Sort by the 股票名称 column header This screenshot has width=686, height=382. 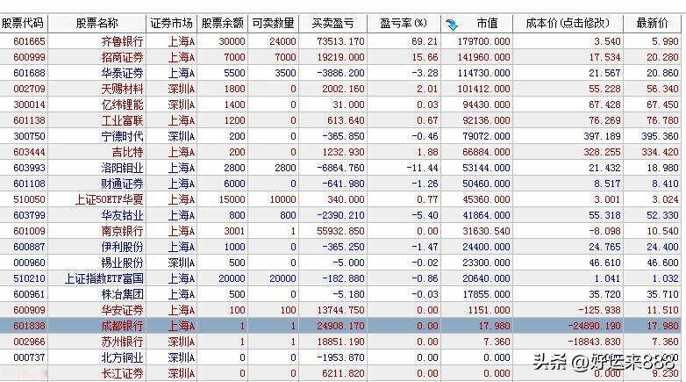[96, 23]
